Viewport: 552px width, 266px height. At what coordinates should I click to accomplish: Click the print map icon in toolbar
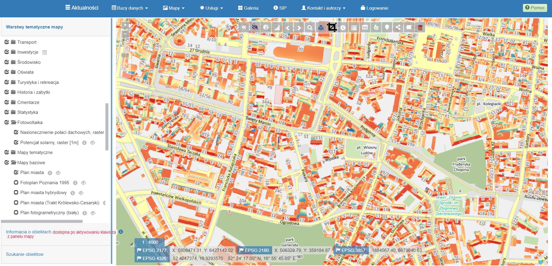point(321,28)
